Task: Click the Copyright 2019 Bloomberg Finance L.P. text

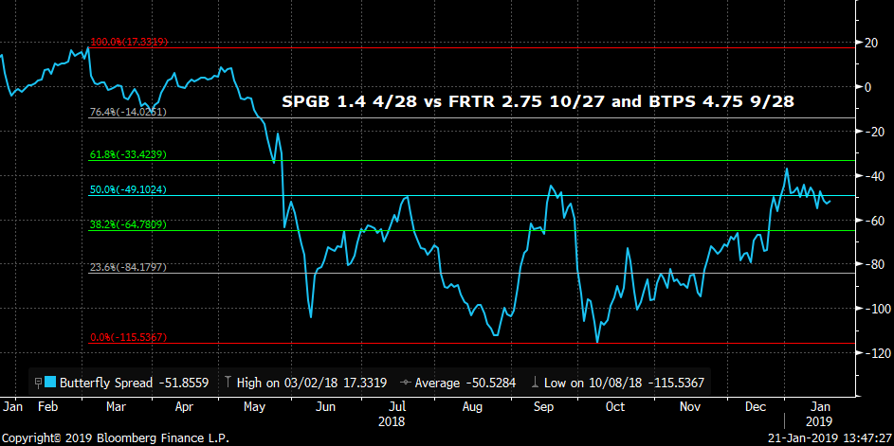Action: 115,438
